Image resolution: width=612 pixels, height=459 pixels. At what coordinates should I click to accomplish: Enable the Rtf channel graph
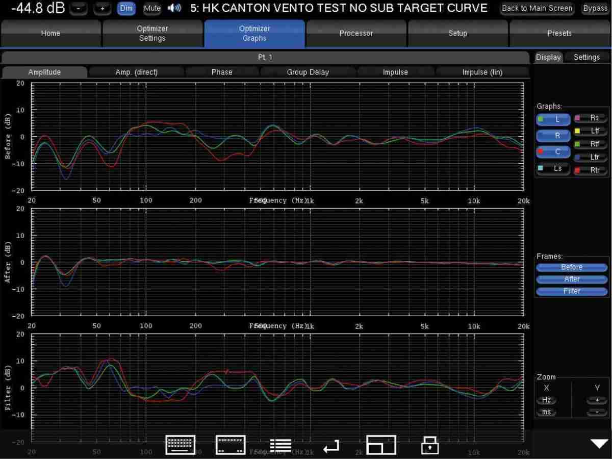591,144
